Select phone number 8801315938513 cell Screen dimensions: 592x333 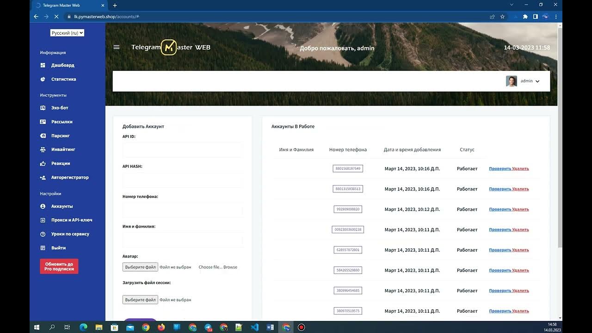[348, 189]
